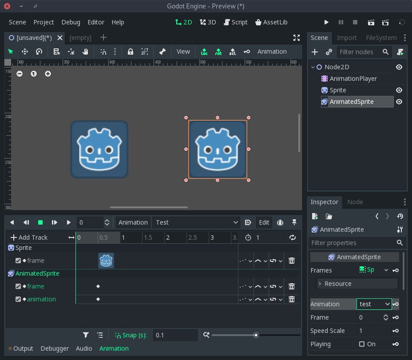Viewport: 412px width, 360px height.
Task: Toggle the smart snap magnet icon
Action: 103,51
